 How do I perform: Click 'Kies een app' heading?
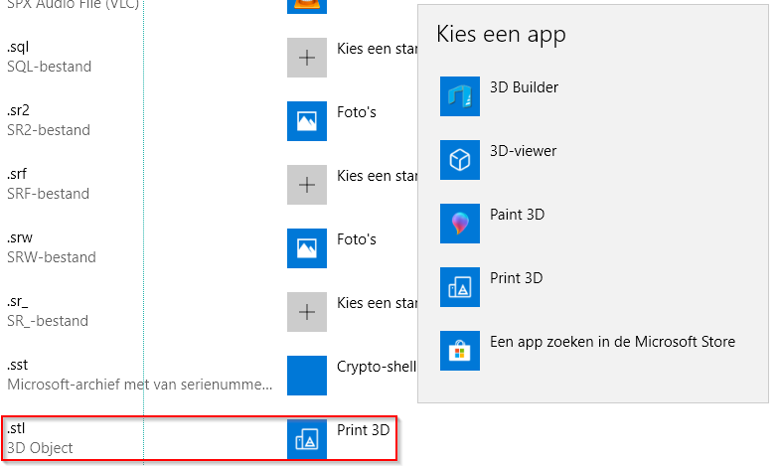pyautogui.click(x=501, y=35)
